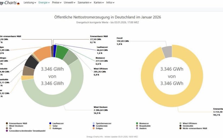The height and width of the screenshot is (138, 223).
Task: Open the Umwelt navigation item
Action: coord(69,2)
